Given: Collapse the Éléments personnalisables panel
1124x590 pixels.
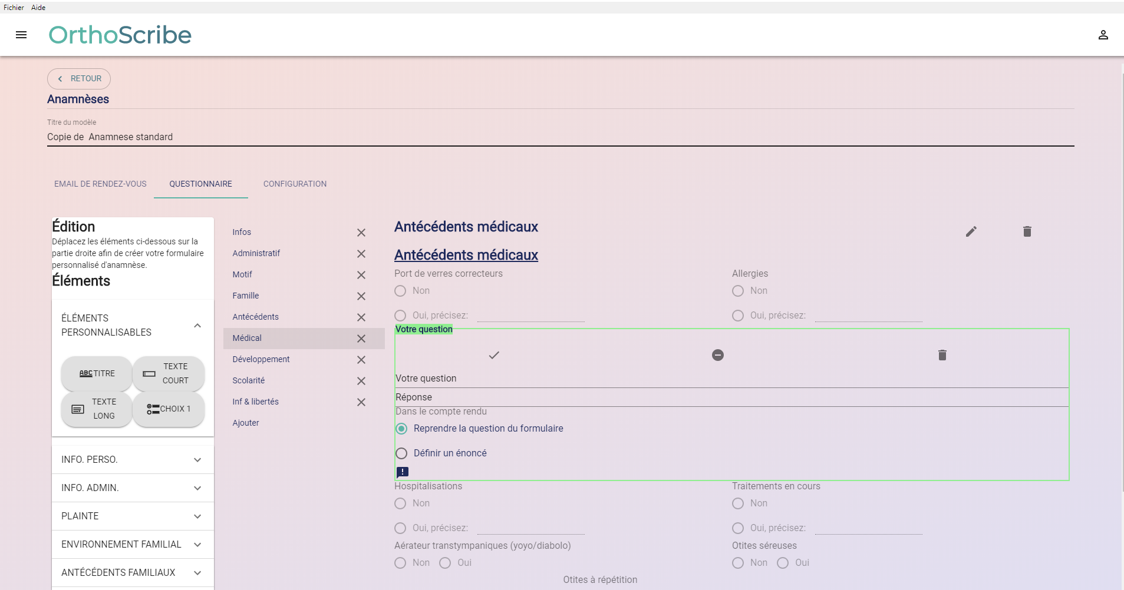Looking at the screenshot, I should point(197,326).
